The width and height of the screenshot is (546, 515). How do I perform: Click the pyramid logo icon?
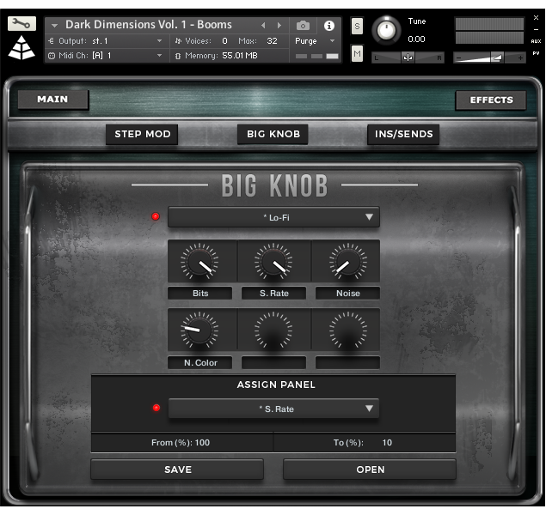(x=21, y=49)
